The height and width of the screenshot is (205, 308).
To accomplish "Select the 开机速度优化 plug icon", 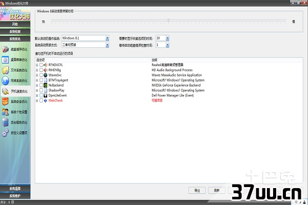I will (5, 91).
